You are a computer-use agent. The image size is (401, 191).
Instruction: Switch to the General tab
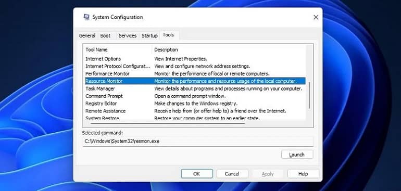[87, 36]
